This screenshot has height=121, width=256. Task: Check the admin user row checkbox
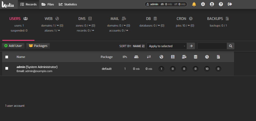pyautogui.click(x=7, y=68)
